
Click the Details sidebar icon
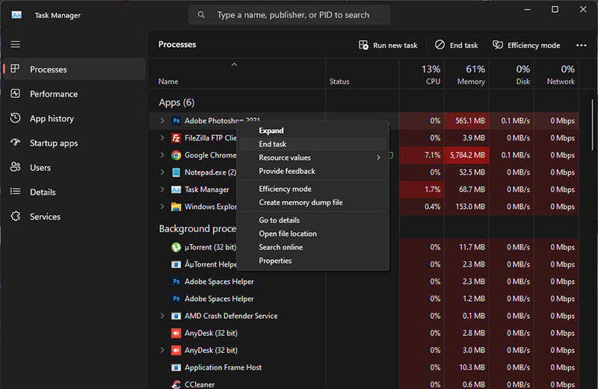[15, 192]
